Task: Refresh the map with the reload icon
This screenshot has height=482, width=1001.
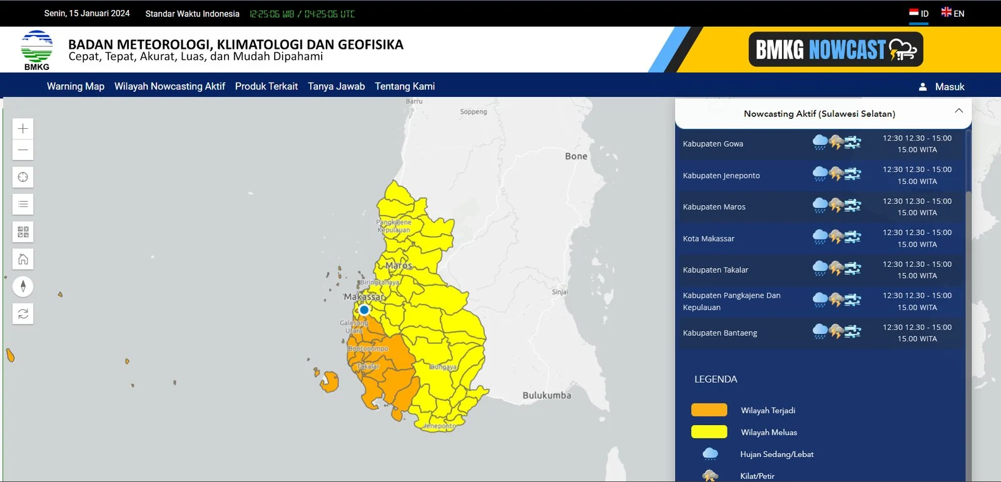Action: [x=23, y=314]
